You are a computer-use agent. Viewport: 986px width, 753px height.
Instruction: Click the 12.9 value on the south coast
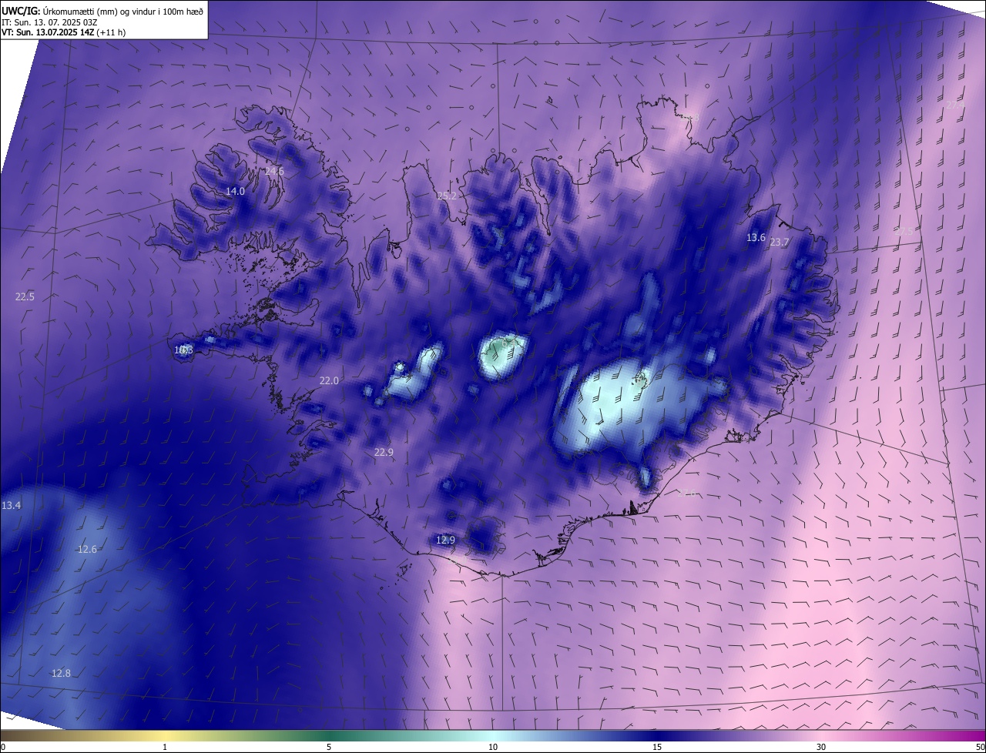click(445, 540)
